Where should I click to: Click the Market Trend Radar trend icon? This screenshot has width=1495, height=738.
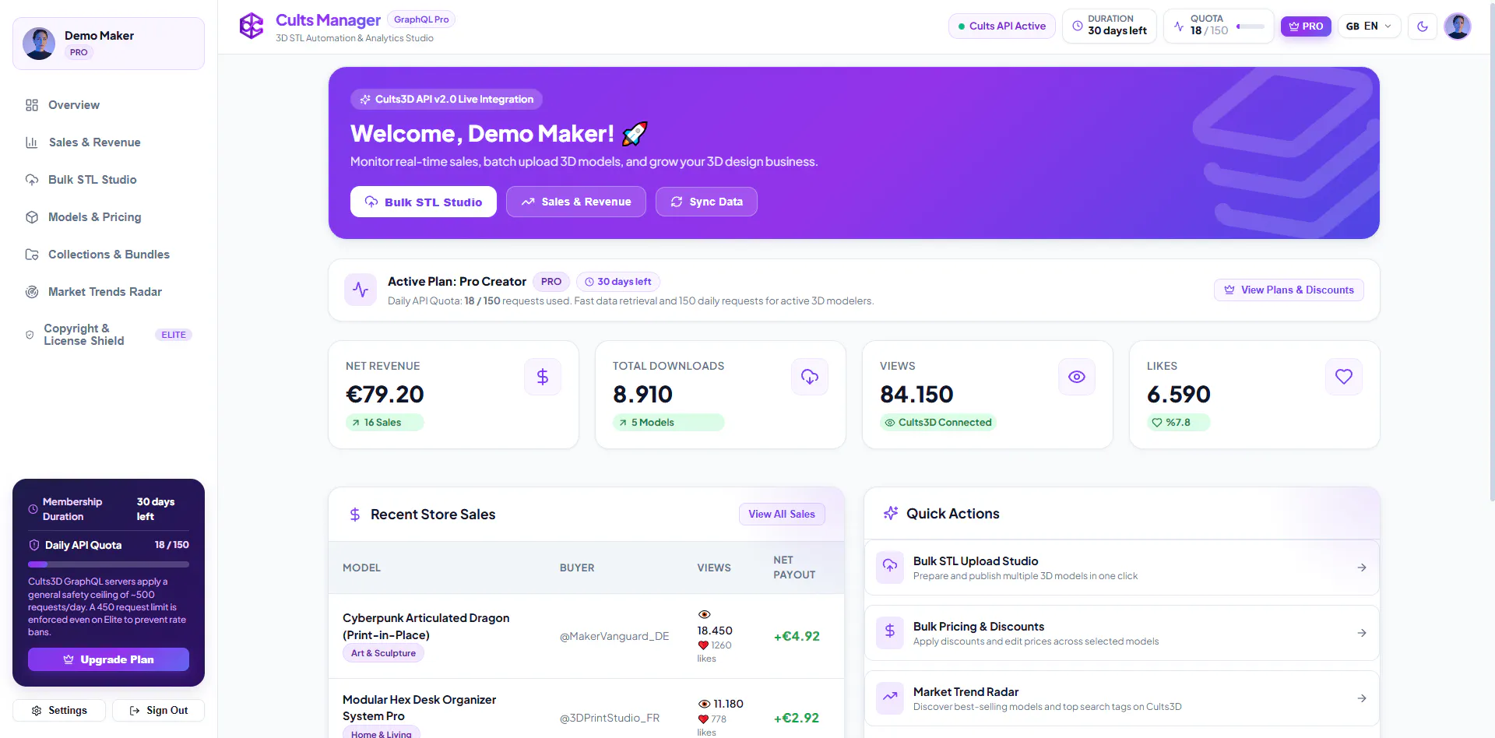(x=890, y=698)
